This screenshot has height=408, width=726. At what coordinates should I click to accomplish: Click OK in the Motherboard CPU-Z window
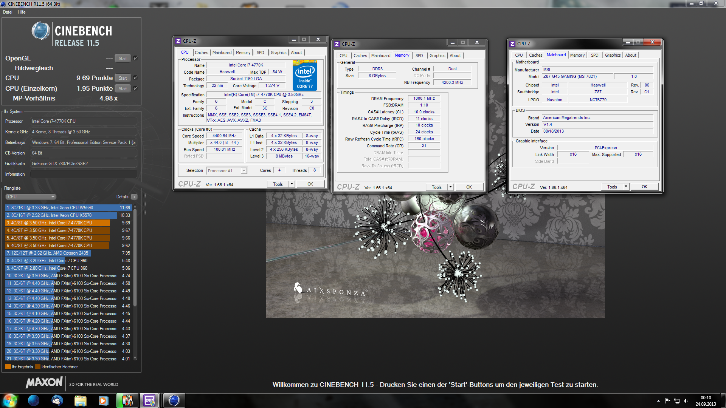click(644, 187)
